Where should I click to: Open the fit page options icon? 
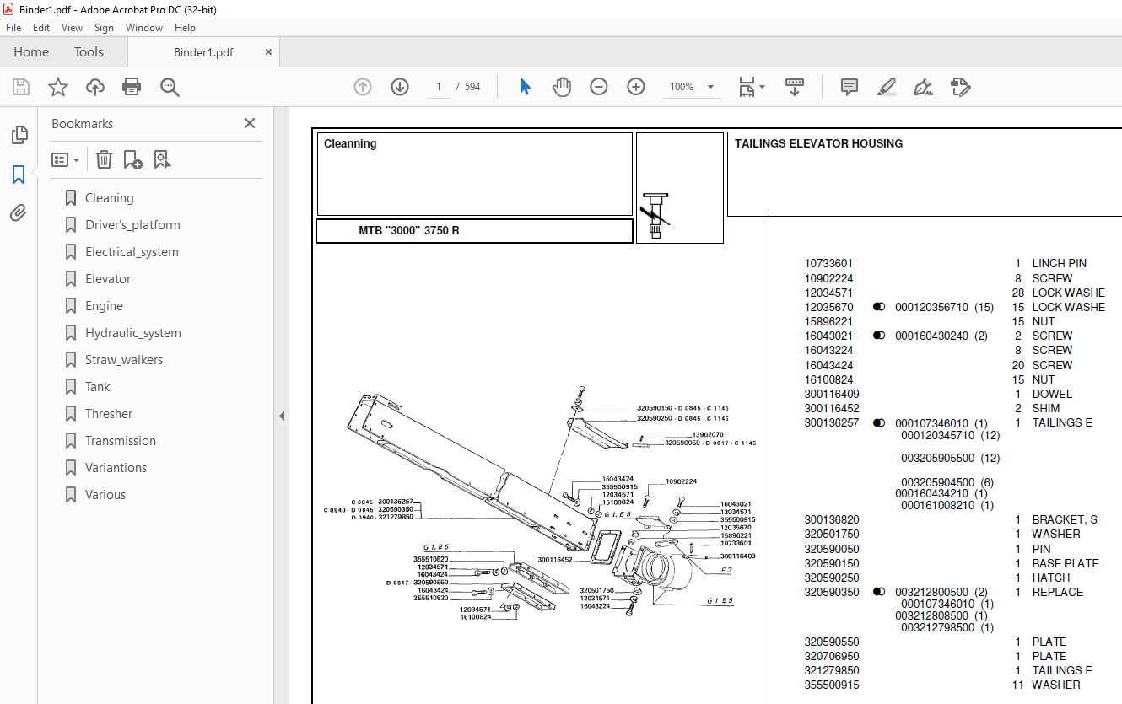pyautogui.click(x=752, y=87)
